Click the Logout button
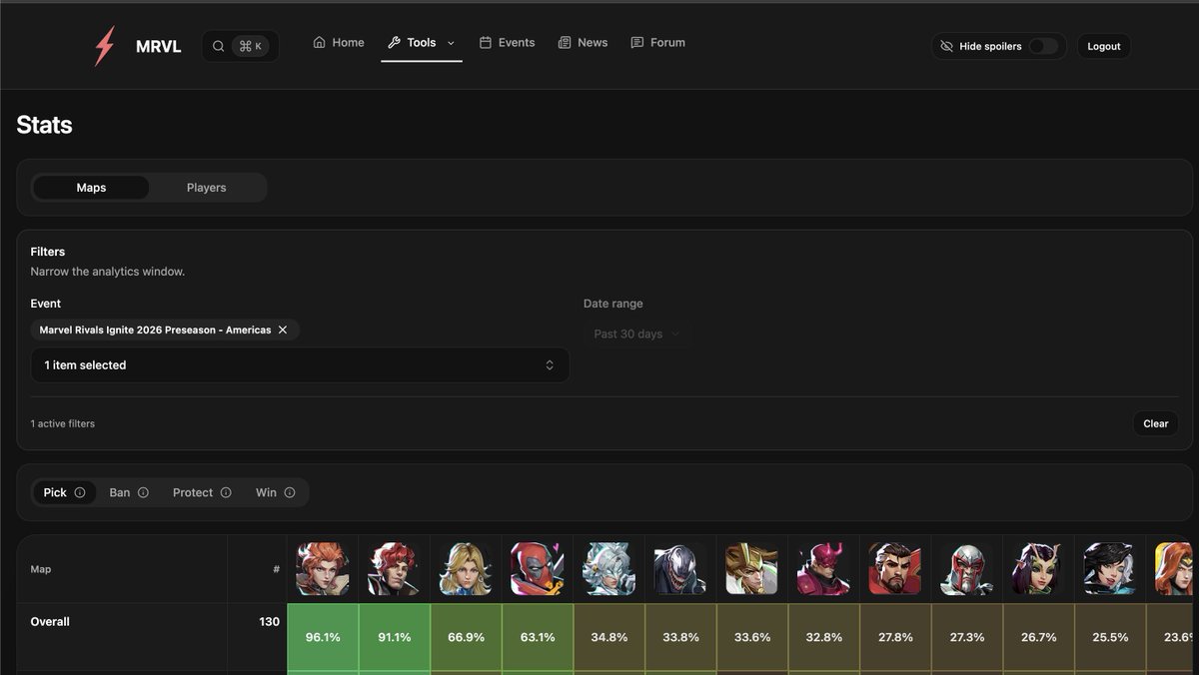 click(1104, 46)
